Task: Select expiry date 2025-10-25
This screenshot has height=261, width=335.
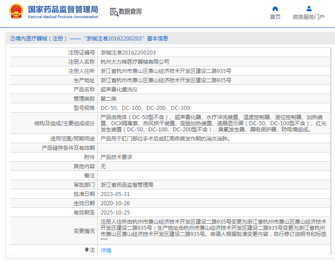Action: [x=115, y=212]
